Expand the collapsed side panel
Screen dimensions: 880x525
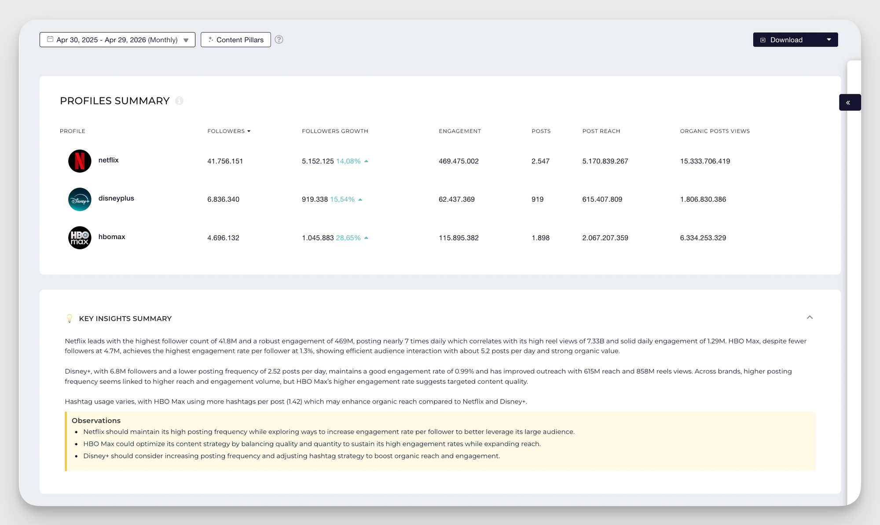pos(850,103)
